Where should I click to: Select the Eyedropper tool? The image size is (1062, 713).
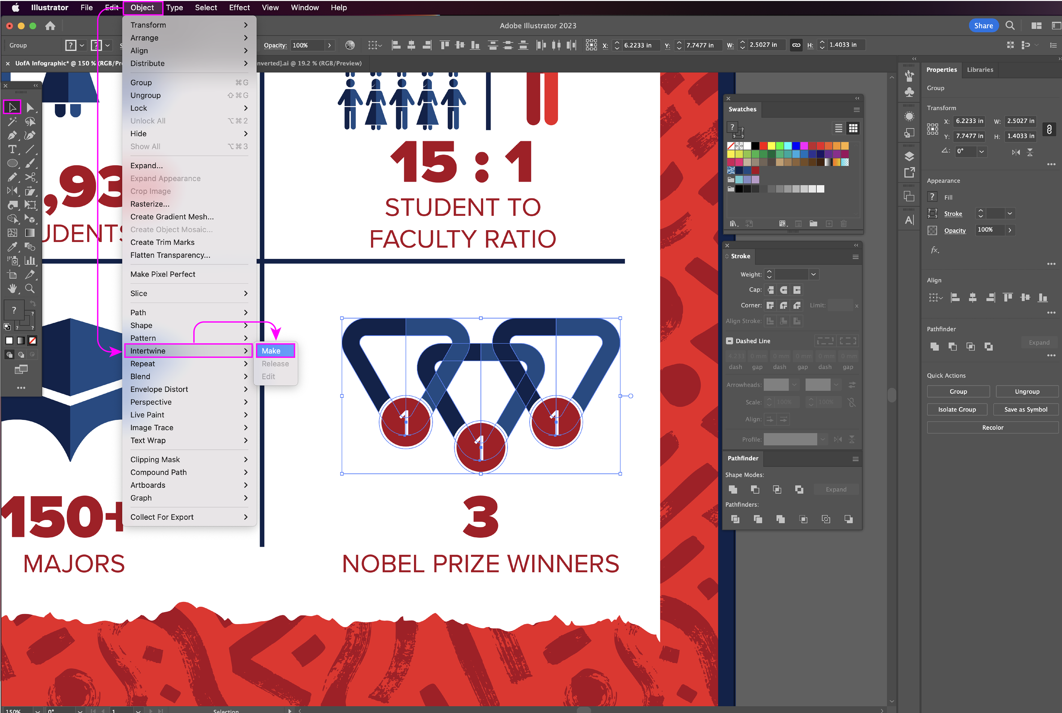tap(12, 247)
